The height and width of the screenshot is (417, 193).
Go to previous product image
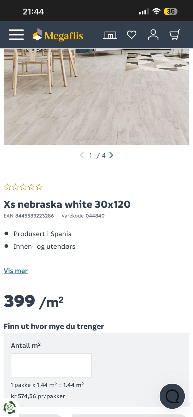pos(82,155)
